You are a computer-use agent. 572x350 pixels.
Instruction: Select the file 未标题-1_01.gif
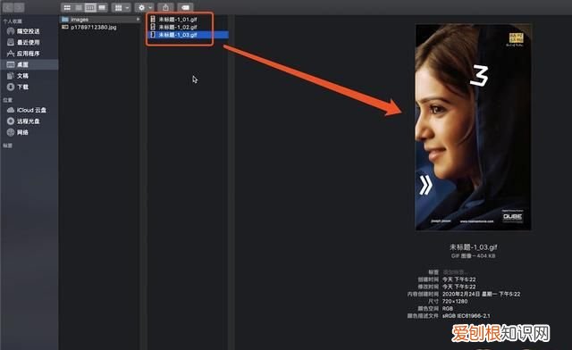(x=178, y=20)
